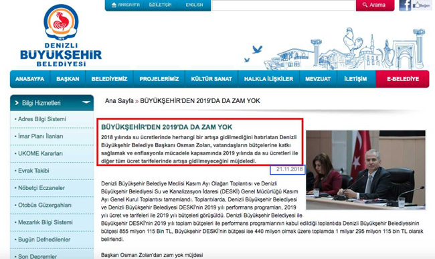Select the KÜLTÜR SANAT menu
This screenshot has width=435, height=259.
tap(211, 79)
